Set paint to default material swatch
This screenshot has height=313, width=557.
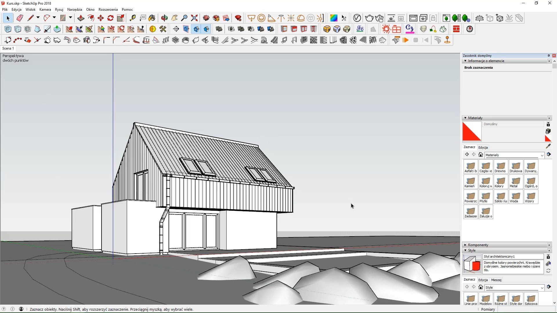coord(548,138)
